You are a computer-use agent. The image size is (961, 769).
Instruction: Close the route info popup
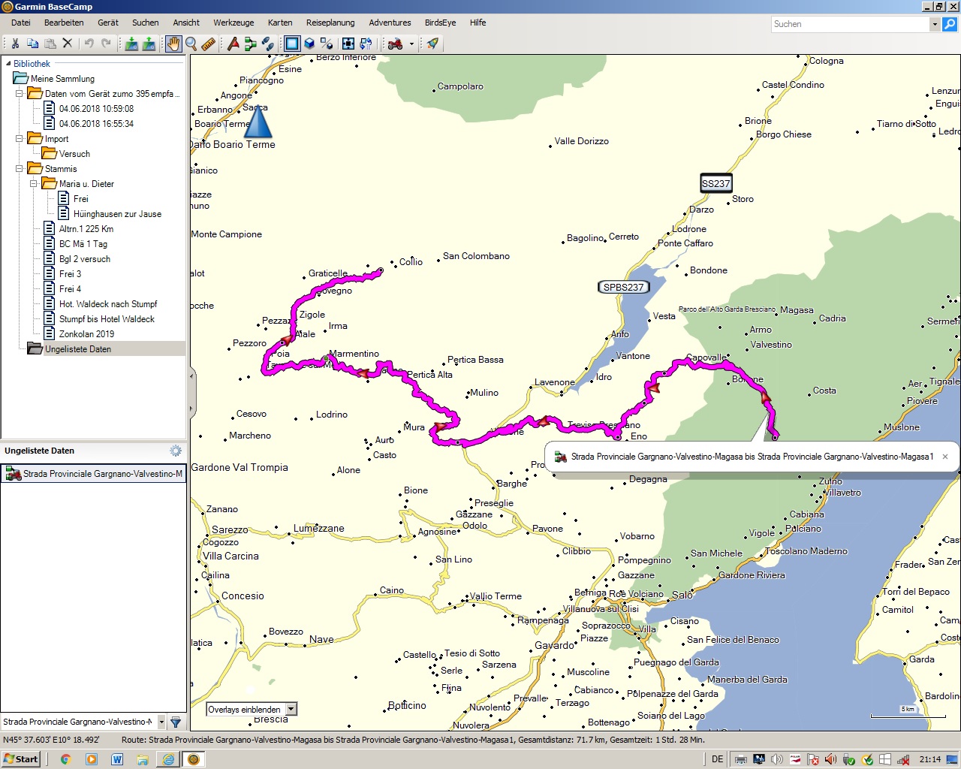[x=945, y=457]
